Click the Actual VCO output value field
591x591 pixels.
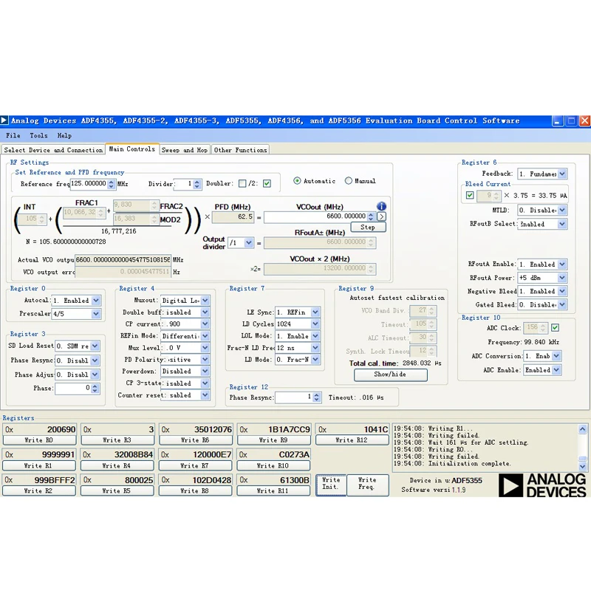coord(123,260)
